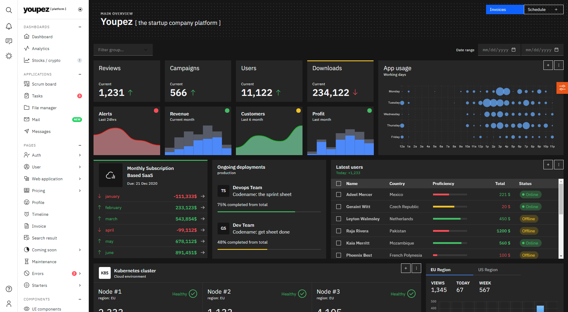The height and width of the screenshot is (312, 568).
Task: Select the checkbox beside Kaia Merritt
Action: 339,243
